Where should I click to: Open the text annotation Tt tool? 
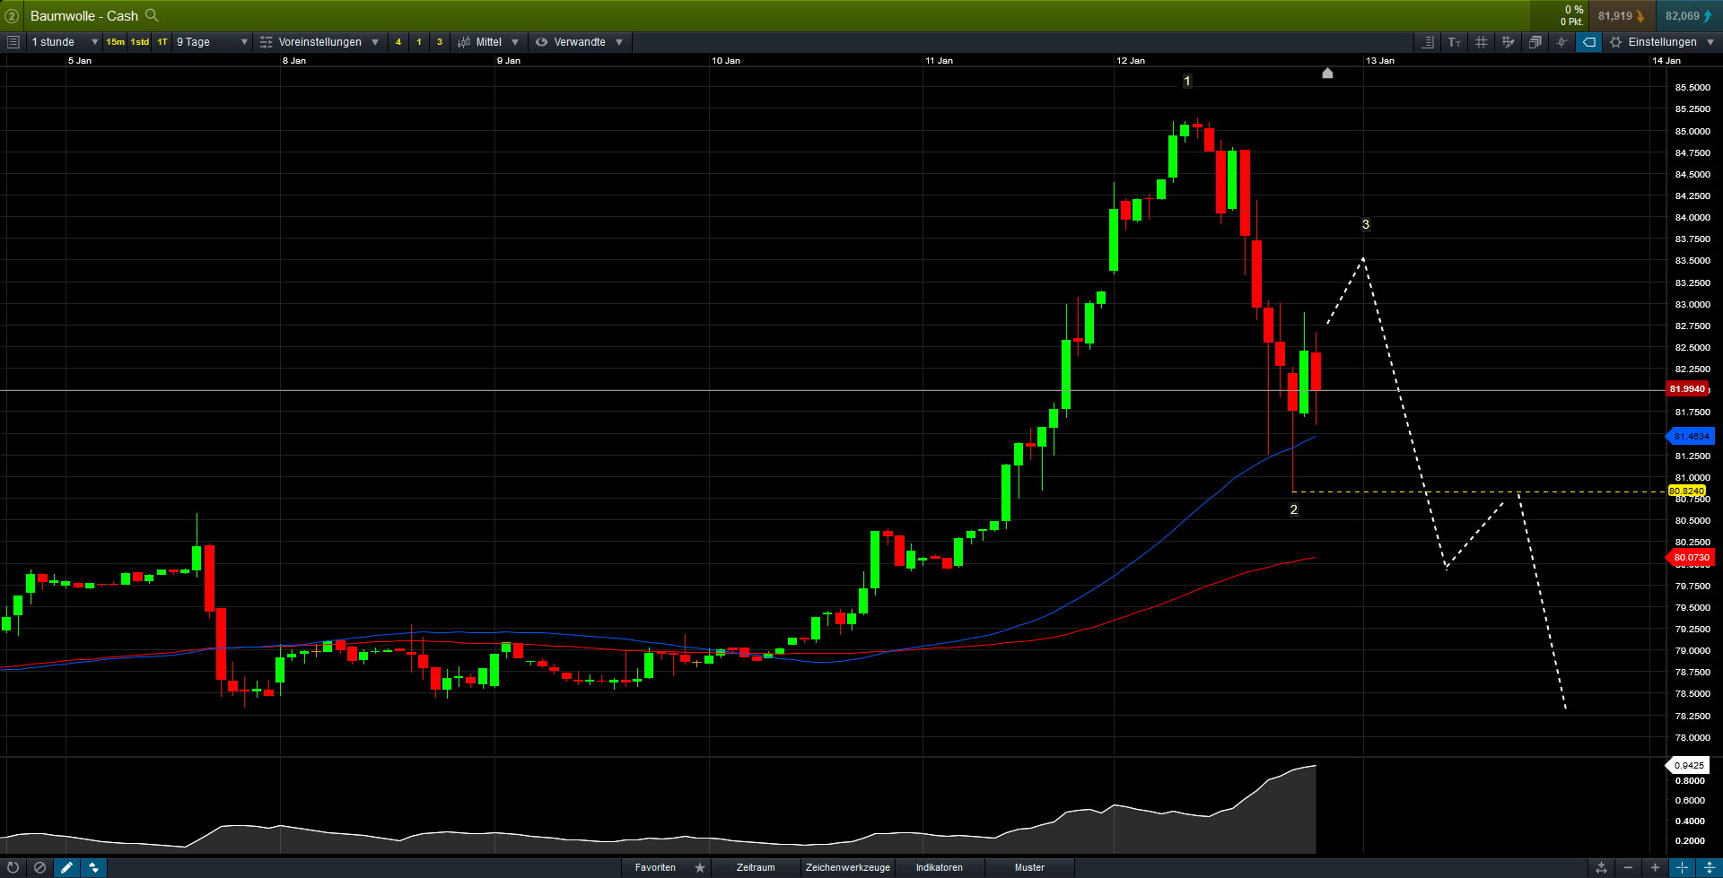pyautogui.click(x=1454, y=42)
